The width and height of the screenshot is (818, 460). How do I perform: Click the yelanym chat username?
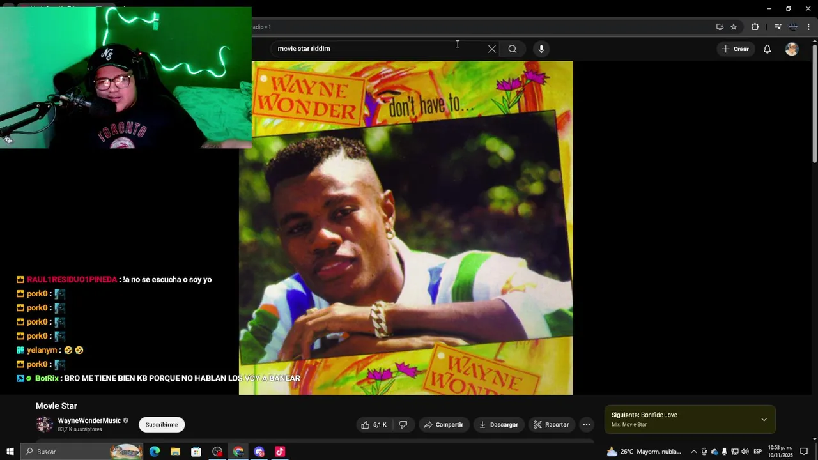[42, 350]
